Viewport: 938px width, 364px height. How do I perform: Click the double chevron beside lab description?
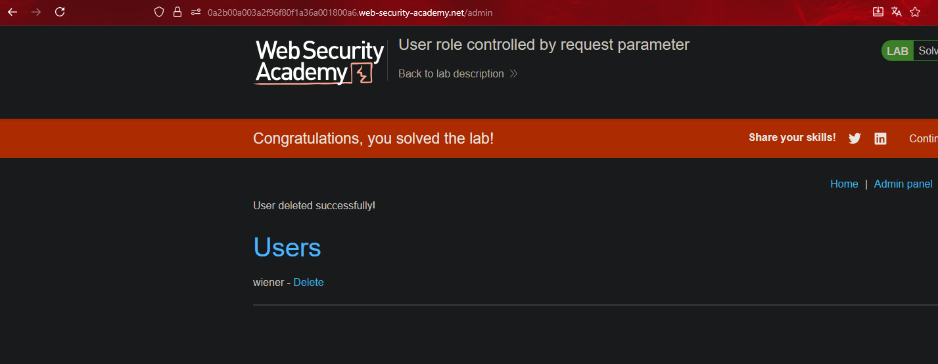pyautogui.click(x=514, y=73)
